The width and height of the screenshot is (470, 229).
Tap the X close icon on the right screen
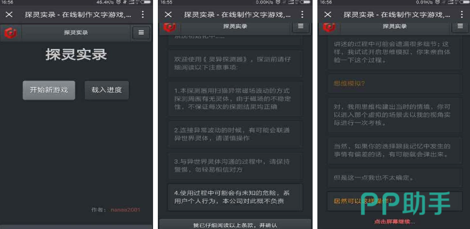[328, 15]
